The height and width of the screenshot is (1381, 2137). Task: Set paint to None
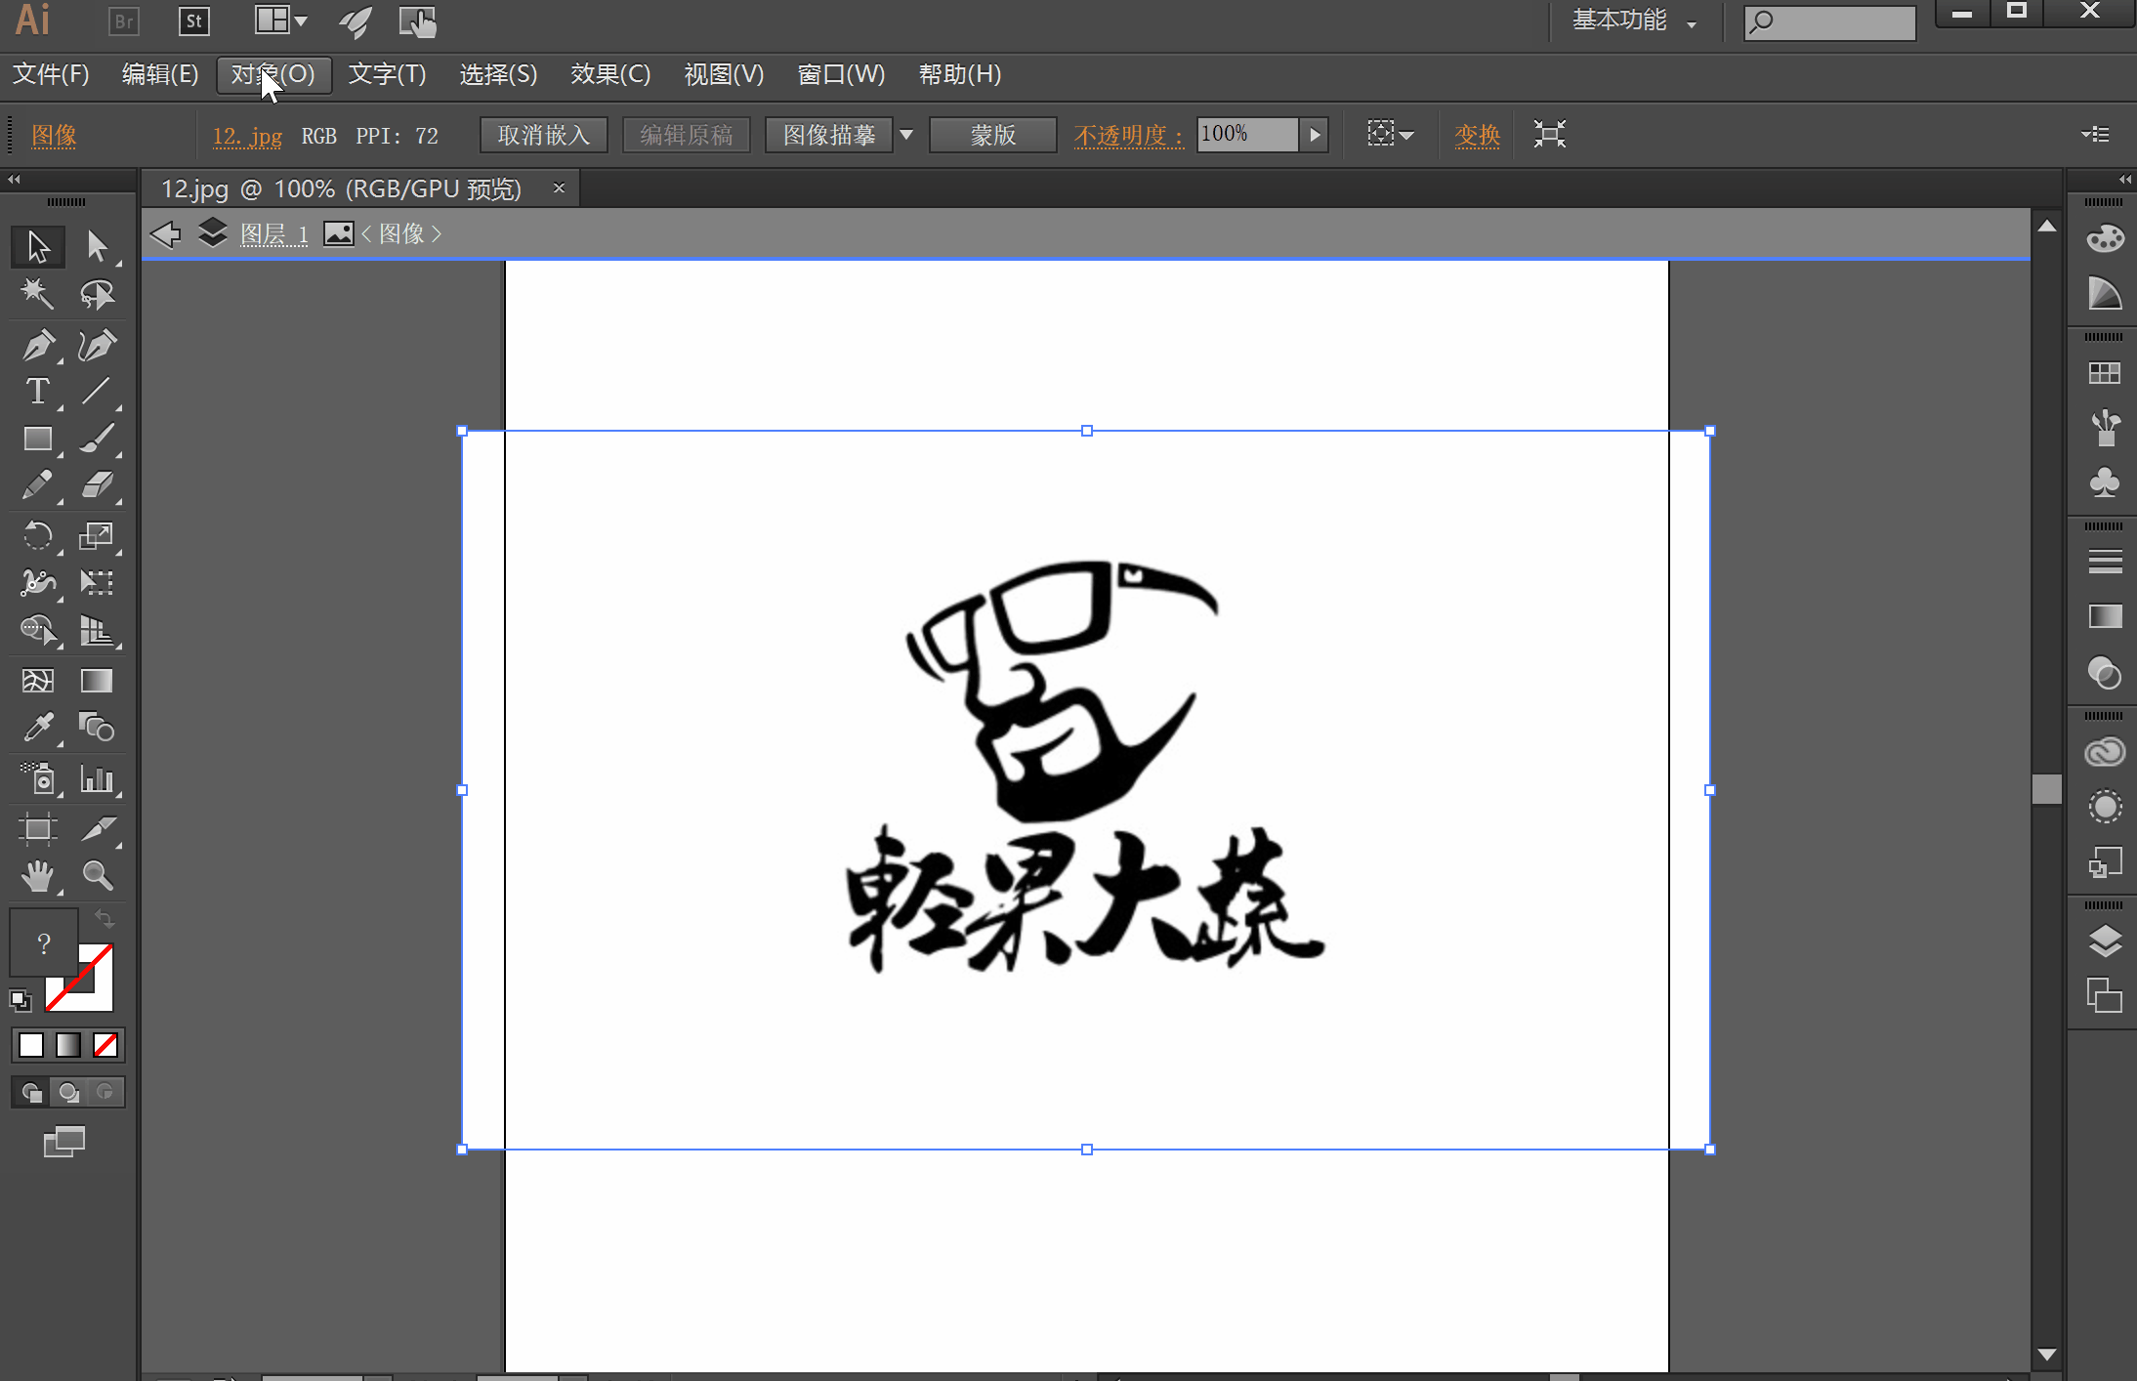105,1045
